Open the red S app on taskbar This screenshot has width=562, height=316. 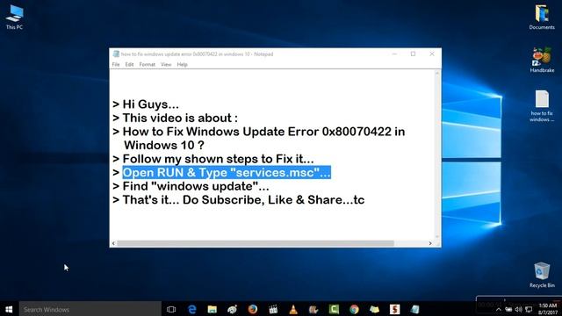394,309
